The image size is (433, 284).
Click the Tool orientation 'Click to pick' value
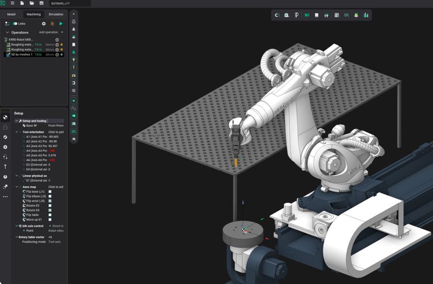coord(56,132)
